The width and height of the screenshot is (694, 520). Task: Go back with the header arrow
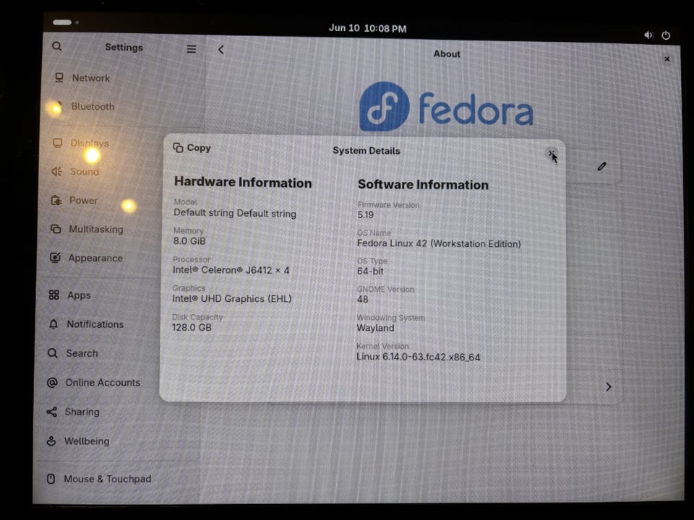[x=221, y=50]
